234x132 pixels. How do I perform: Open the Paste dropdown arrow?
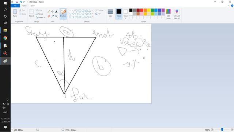coord(15,18)
